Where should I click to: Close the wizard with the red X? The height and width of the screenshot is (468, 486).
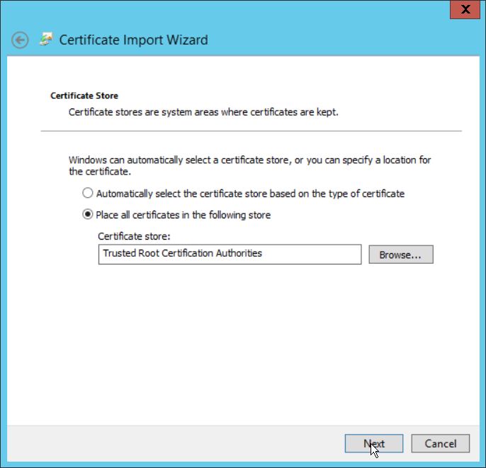tap(465, 9)
